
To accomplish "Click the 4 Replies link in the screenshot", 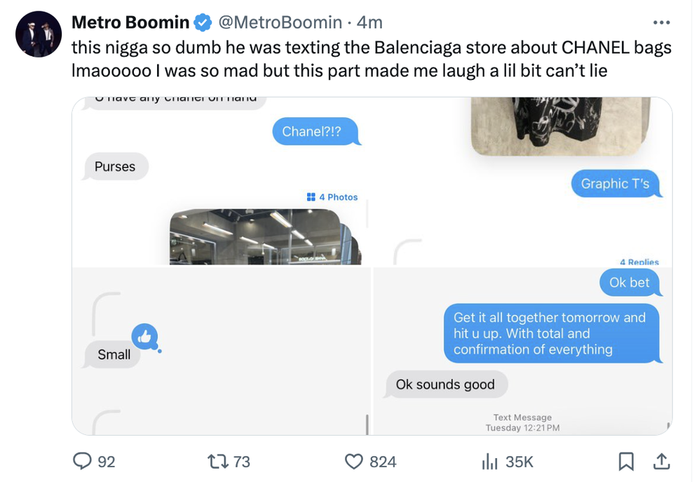I will click(x=641, y=262).
